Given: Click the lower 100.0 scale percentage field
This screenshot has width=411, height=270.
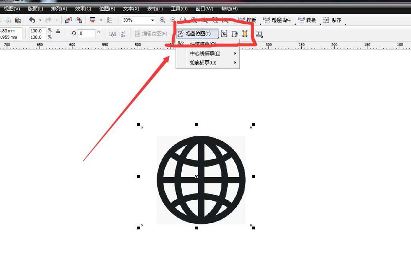Looking at the screenshot, I should [37, 37].
